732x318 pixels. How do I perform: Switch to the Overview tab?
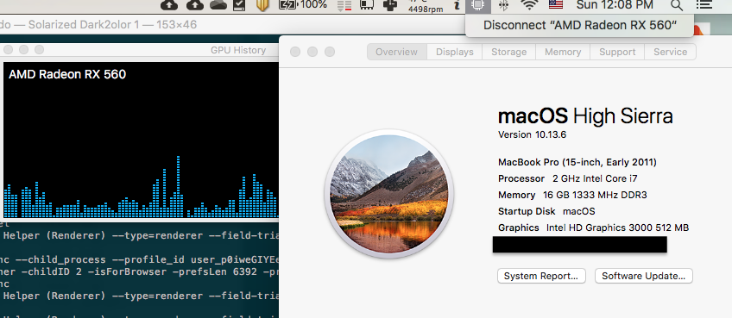pos(397,52)
